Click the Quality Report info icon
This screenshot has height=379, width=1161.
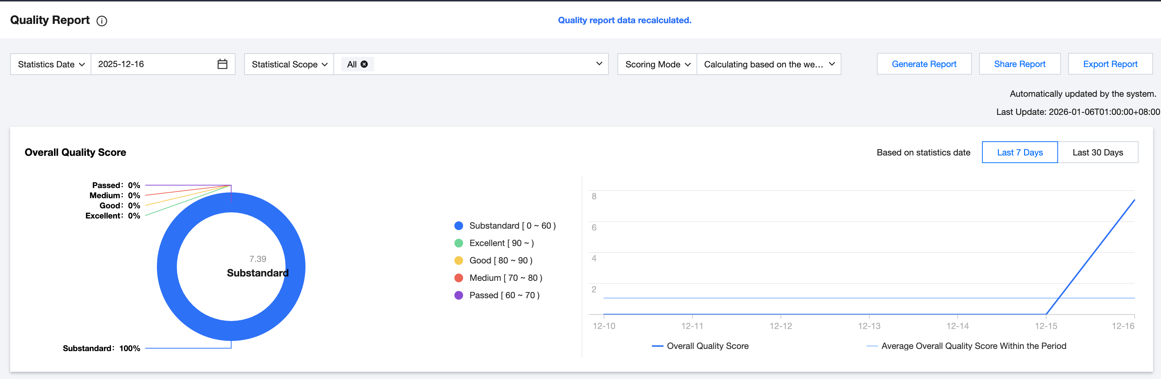[102, 21]
